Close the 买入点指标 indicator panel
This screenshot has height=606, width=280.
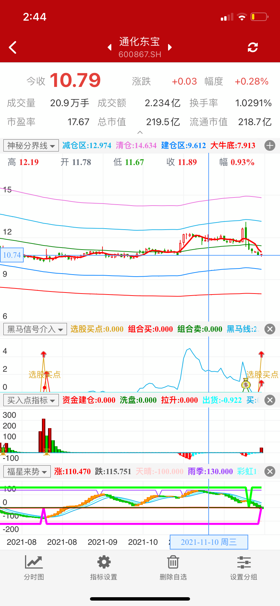tap(270, 400)
